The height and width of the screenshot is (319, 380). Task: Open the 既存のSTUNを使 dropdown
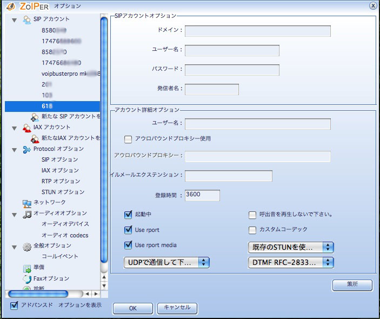(x=291, y=247)
